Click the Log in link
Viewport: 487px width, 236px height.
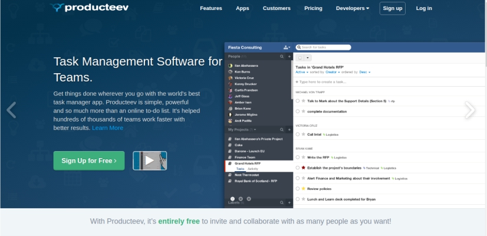[x=424, y=8]
